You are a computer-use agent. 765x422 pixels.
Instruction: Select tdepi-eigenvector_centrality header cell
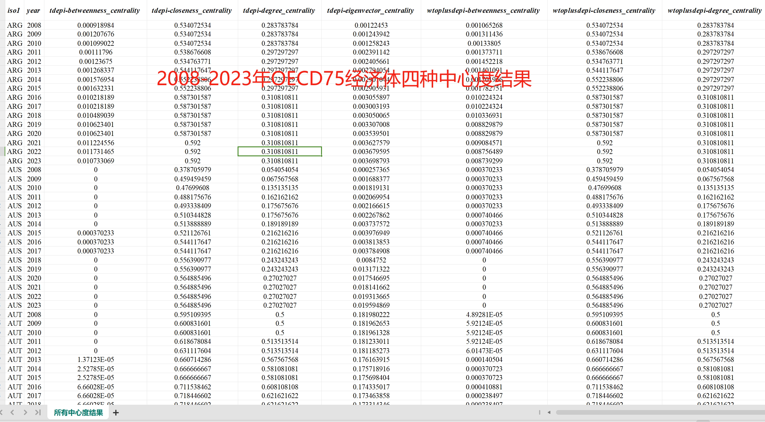tap(370, 11)
